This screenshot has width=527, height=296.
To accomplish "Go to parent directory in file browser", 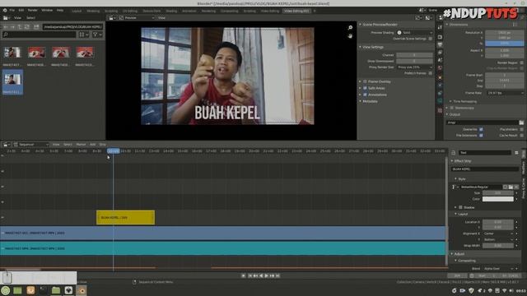I will (20, 27).
